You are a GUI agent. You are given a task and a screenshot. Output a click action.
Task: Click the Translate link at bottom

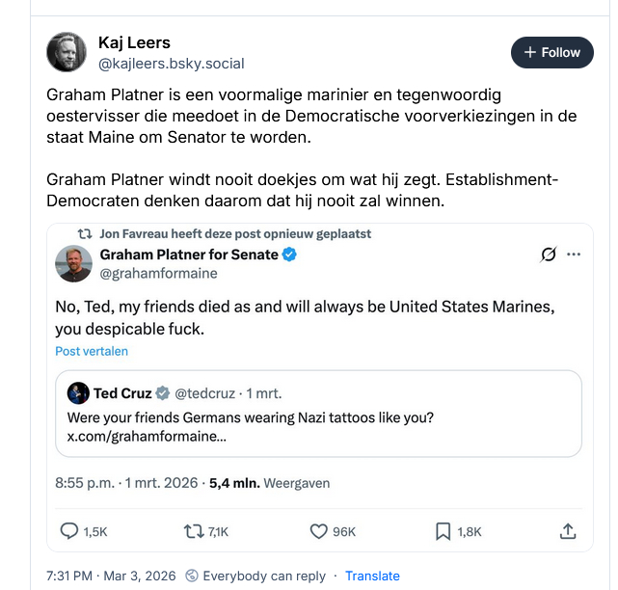click(372, 576)
